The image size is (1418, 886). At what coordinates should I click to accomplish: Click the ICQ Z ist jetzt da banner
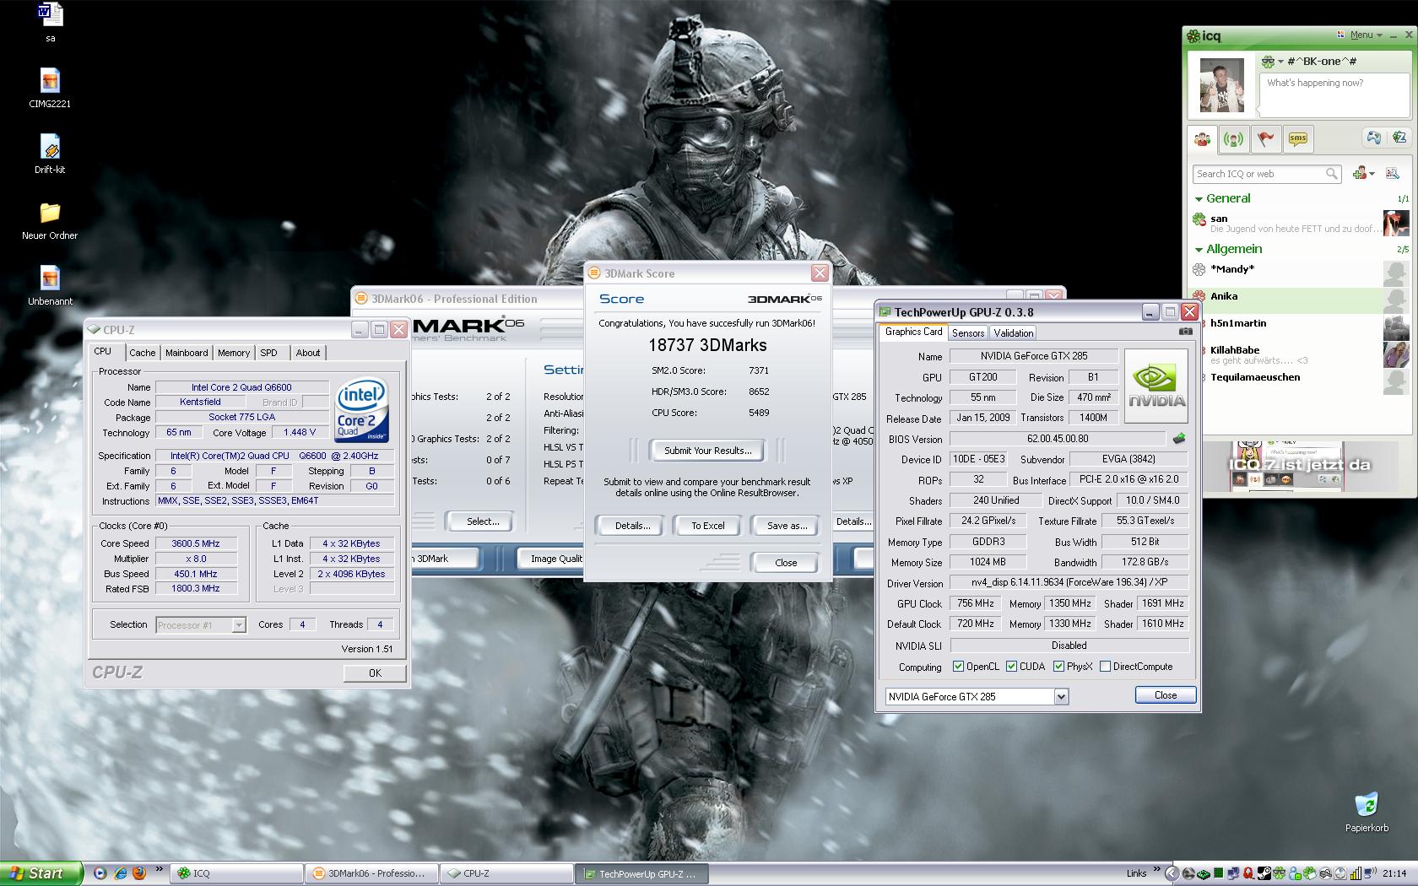(x=1300, y=466)
